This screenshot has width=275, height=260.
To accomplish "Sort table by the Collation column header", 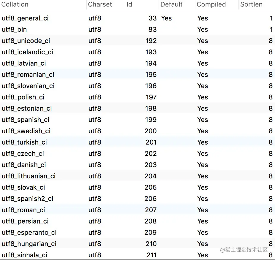I will pos(15,4).
